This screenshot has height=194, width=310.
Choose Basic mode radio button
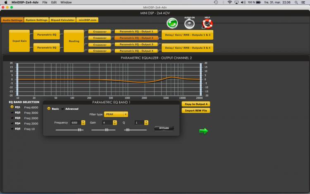[x=49, y=108]
